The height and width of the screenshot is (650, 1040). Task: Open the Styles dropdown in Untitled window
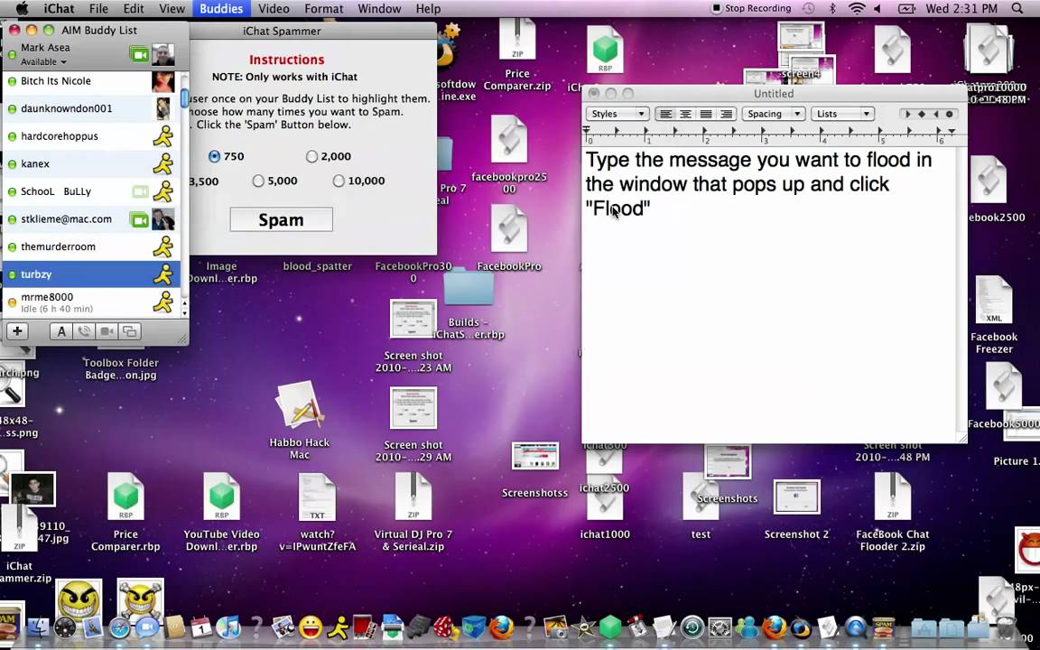(617, 114)
